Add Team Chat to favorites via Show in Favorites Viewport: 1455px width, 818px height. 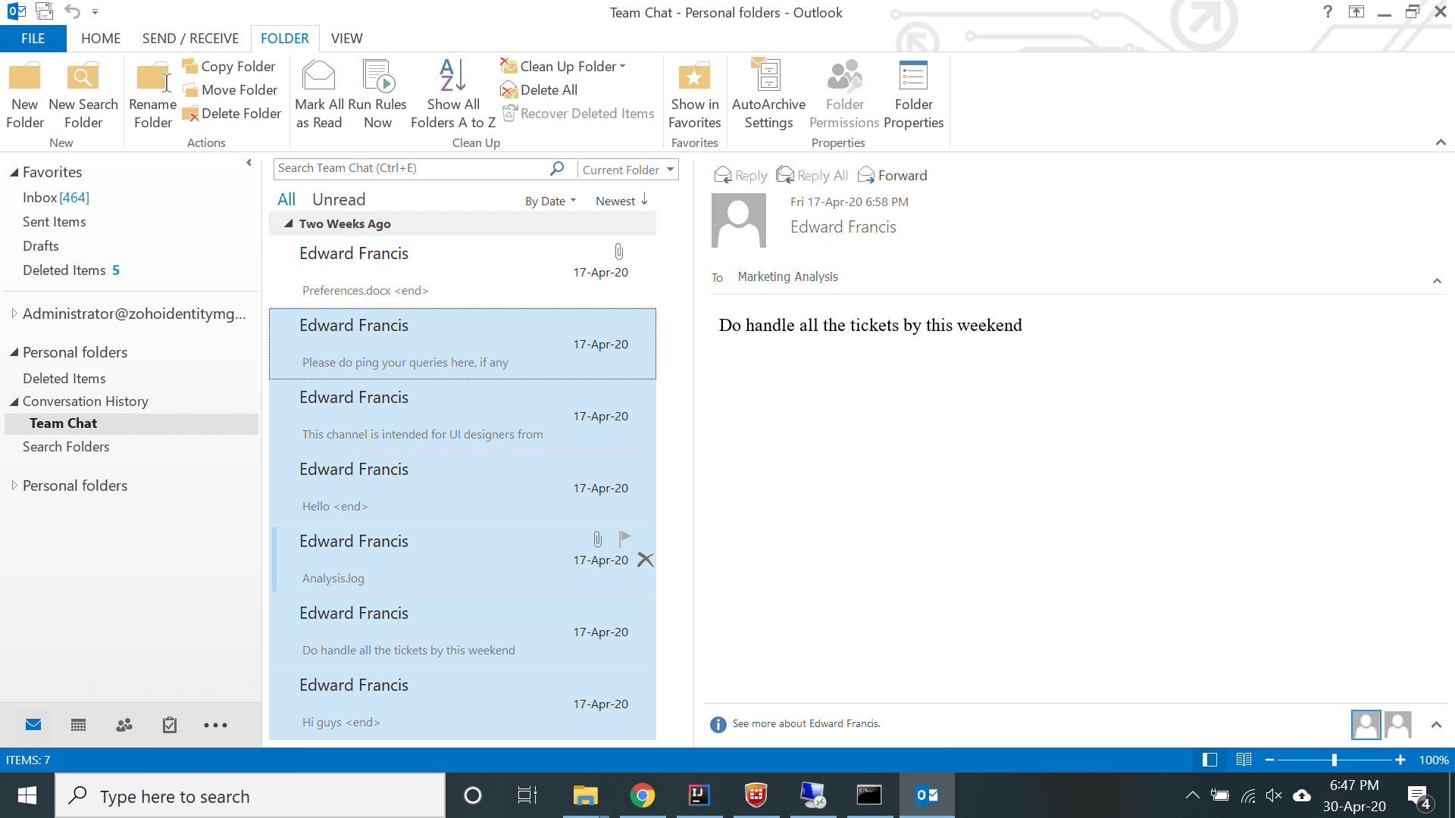point(694,94)
